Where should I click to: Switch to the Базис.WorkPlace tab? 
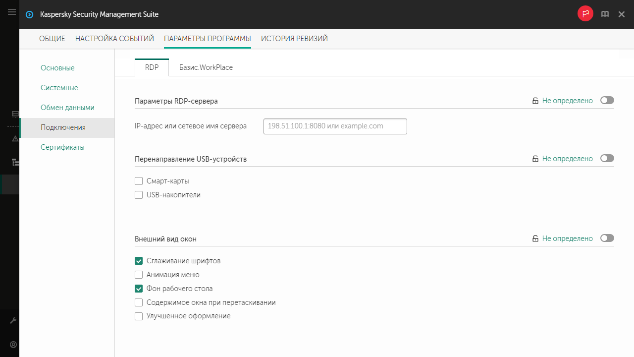206,67
